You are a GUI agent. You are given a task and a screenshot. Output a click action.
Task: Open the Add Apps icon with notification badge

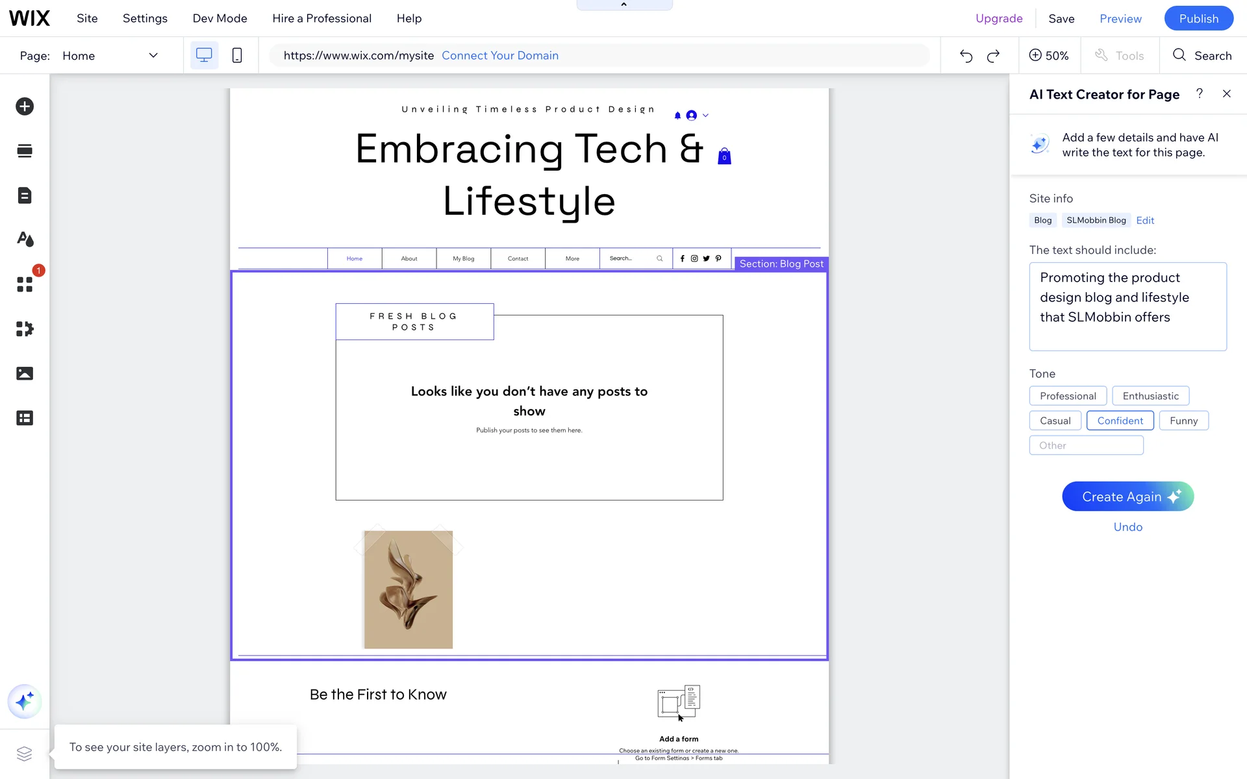(x=25, y=284)
